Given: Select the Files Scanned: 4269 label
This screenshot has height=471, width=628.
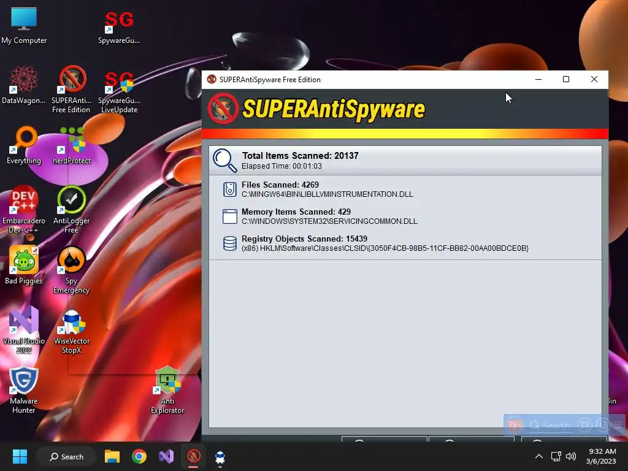Looking at the screenshot, I should [280, 185].
